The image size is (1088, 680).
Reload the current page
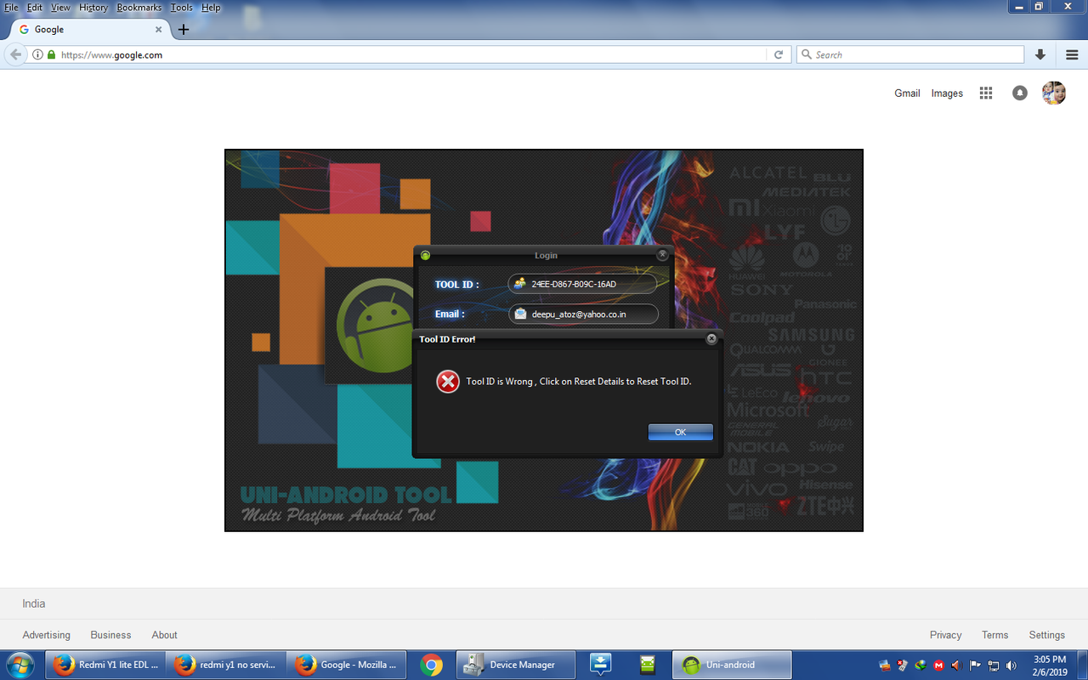(778, 54)
